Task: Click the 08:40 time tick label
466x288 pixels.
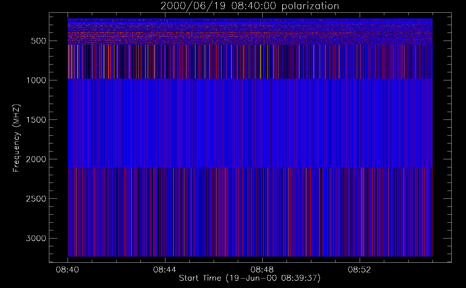Action: pos(67,270)
